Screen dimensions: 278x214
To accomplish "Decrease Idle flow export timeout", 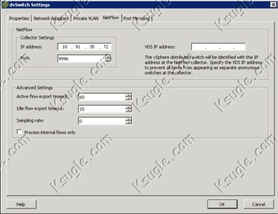I will 129,111.
